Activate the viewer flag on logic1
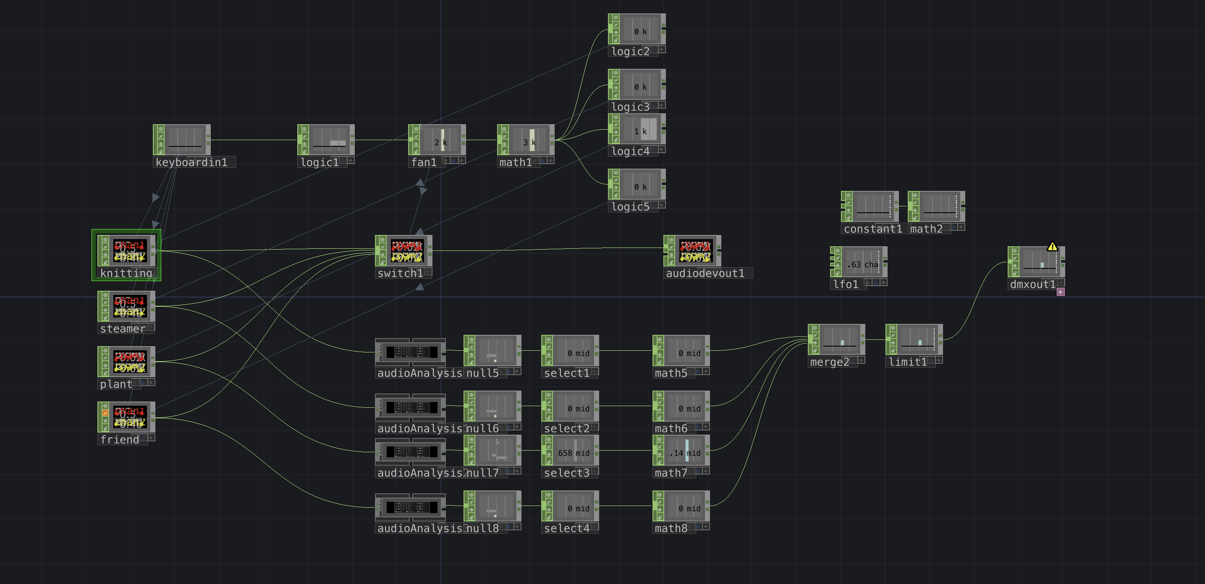1205x584 pixels. [x=304, y=128]
